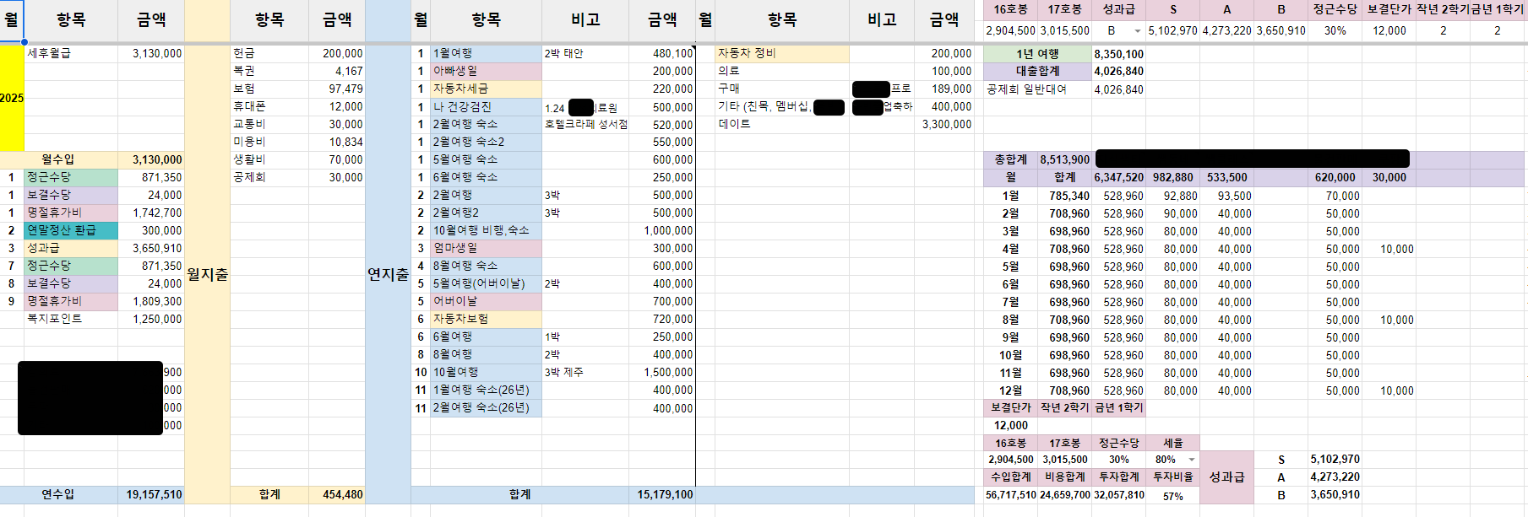
Task: Select the 총합계 label cell
Action: (x=1010, y=159)
